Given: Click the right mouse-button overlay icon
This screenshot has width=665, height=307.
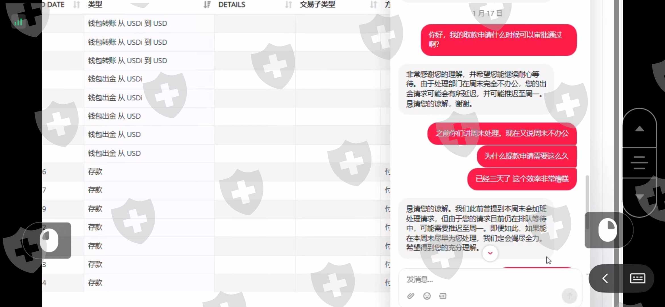Looking at the screenshot, I should [x=608, y=230].
